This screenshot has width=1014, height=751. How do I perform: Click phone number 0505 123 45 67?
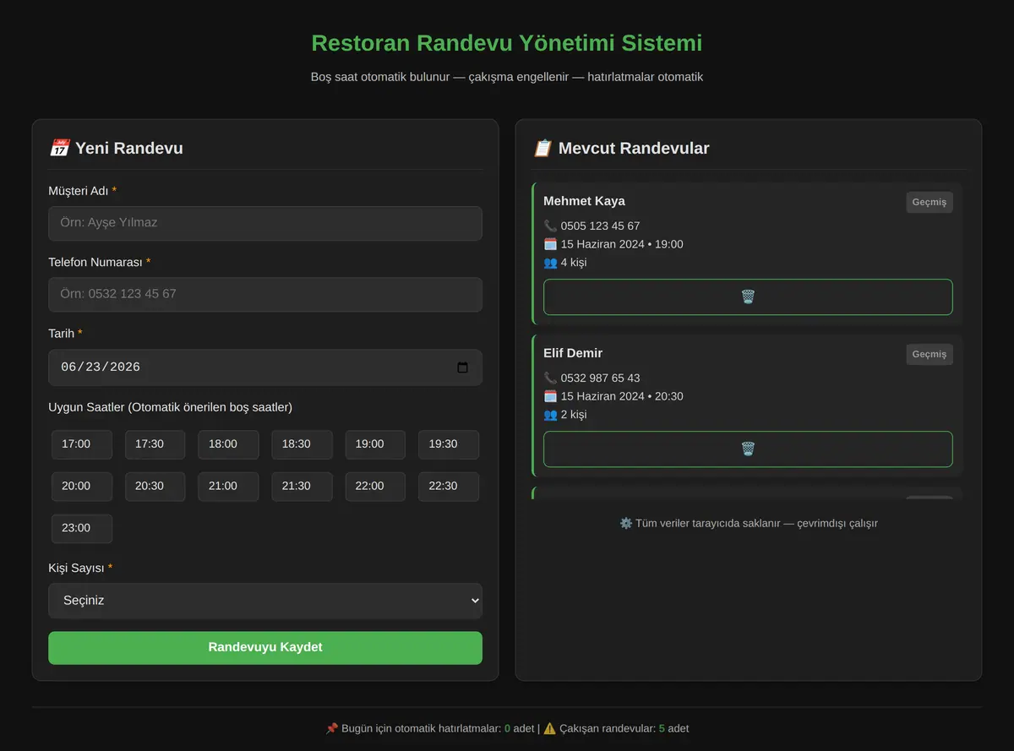tap(600, 226)
